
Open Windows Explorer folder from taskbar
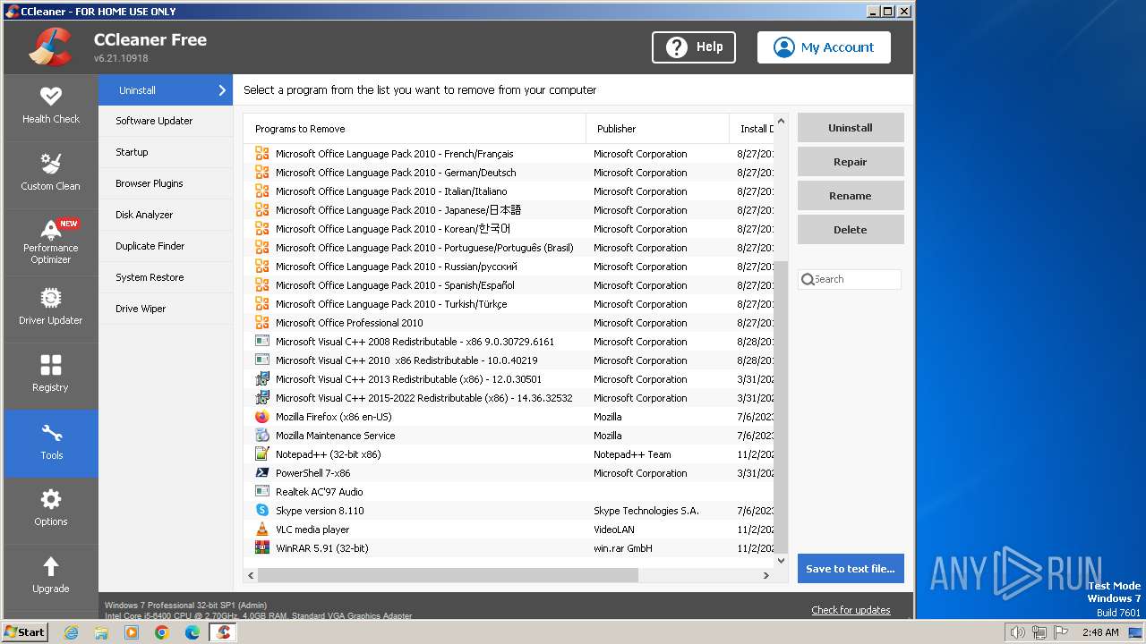(101, 632)
